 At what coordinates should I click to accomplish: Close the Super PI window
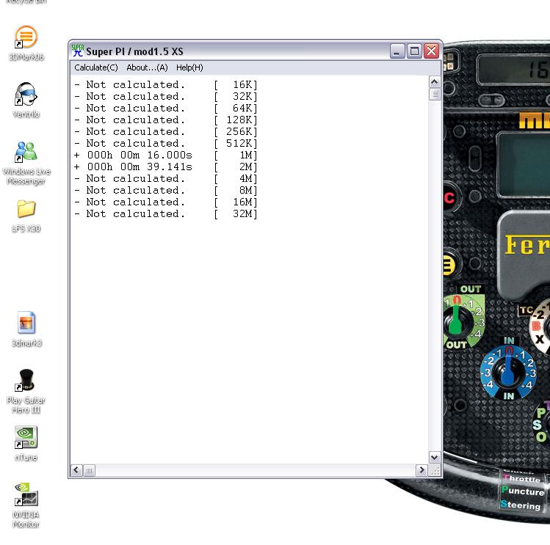pyautogui.click(x=431, y=51)
